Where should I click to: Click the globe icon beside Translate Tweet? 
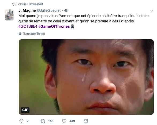pos(20,34)
